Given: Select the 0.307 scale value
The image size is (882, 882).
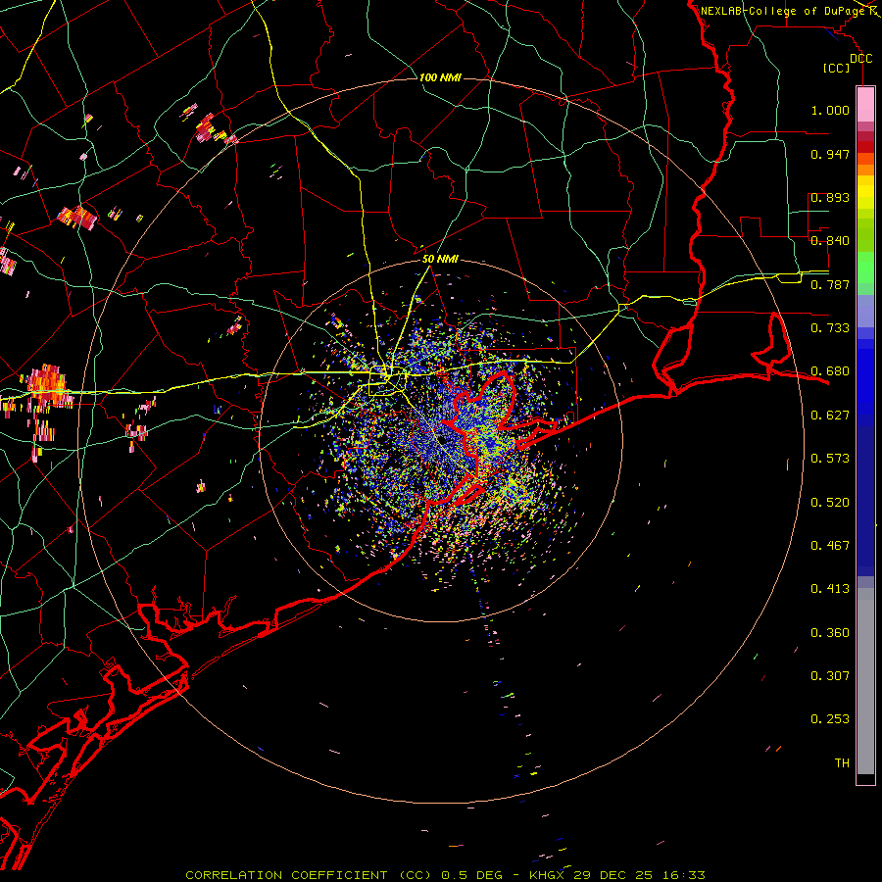Looking at the screenshot, I should (x=830, y=676).
